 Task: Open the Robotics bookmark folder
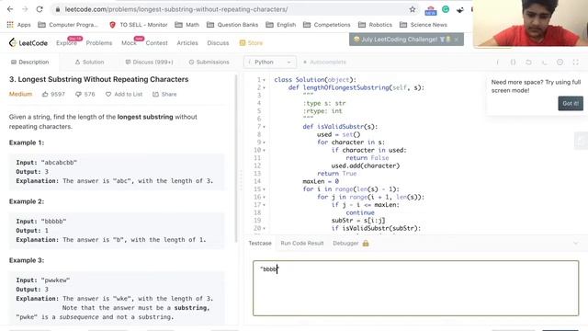coord(375,25)
